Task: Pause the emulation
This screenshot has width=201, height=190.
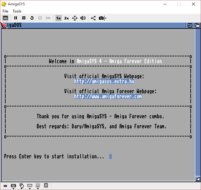Action: [16, 18]
